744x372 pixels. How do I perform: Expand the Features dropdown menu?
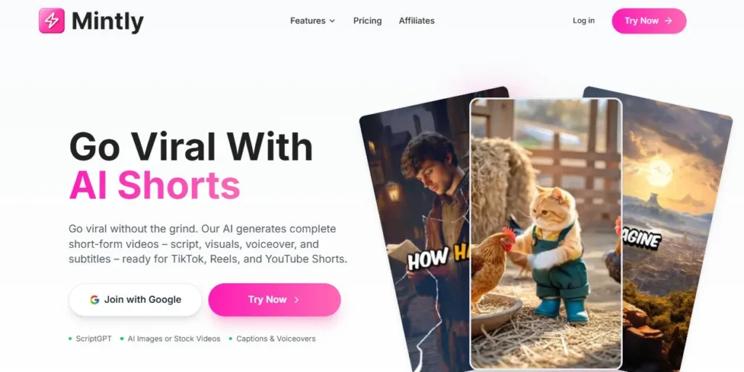(312, 21)
